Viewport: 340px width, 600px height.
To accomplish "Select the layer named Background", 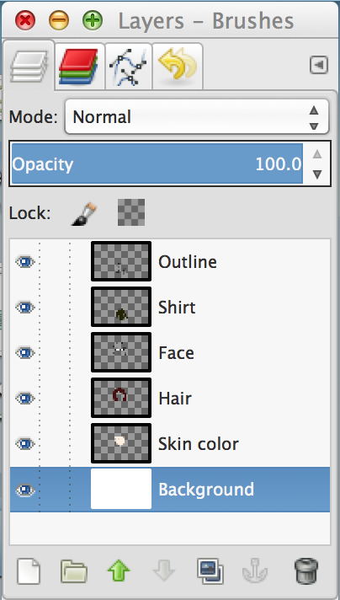I will pyautogui.click(x=206, y=490).
